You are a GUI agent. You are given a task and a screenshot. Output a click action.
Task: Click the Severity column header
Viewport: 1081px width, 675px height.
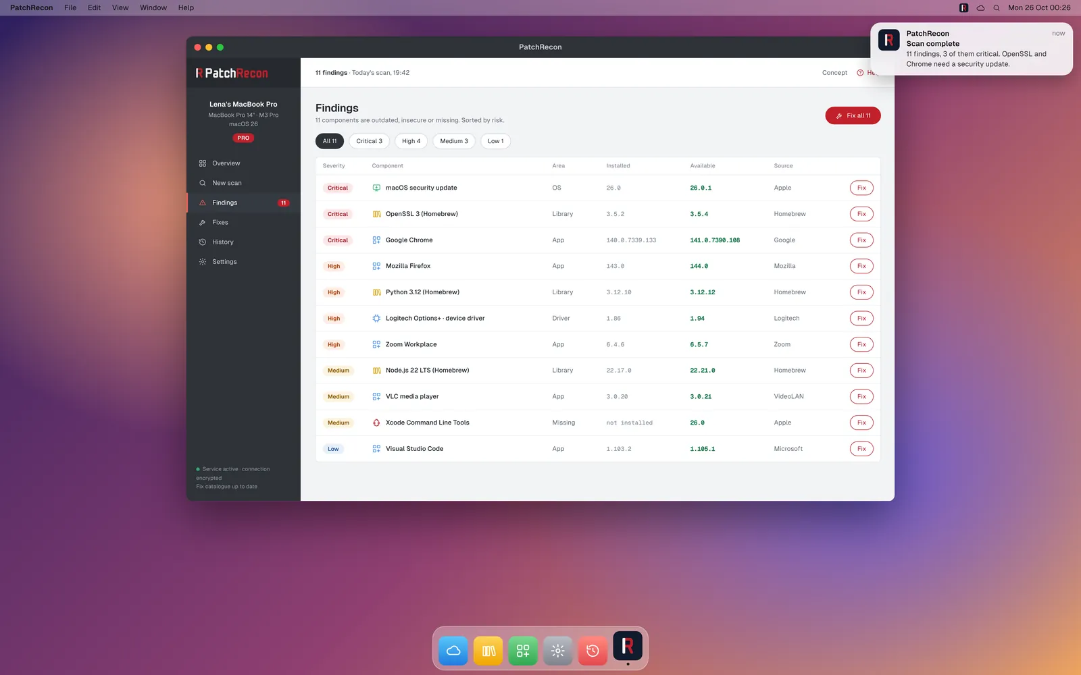pyautogui.click(x=334, y=166)
